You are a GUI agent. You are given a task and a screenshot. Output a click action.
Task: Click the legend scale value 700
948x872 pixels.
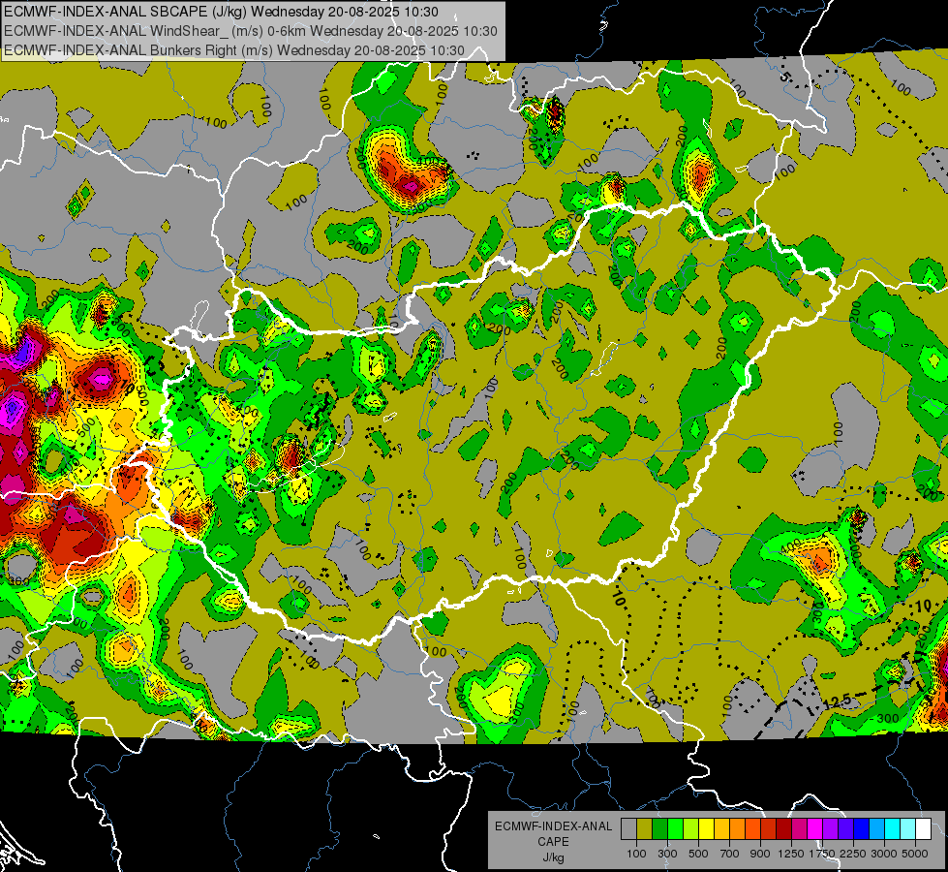click(730, 854)
